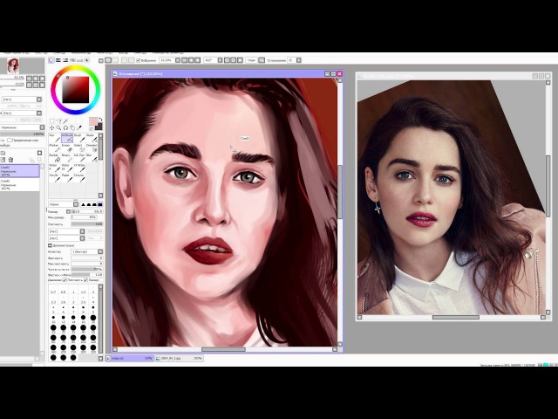Activate the hand pan tool
The height and width of the screenshot is (419, 558).
point(72,128)
